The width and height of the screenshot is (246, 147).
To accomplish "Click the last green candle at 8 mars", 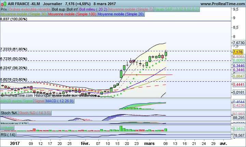I will tap(166, 54).
